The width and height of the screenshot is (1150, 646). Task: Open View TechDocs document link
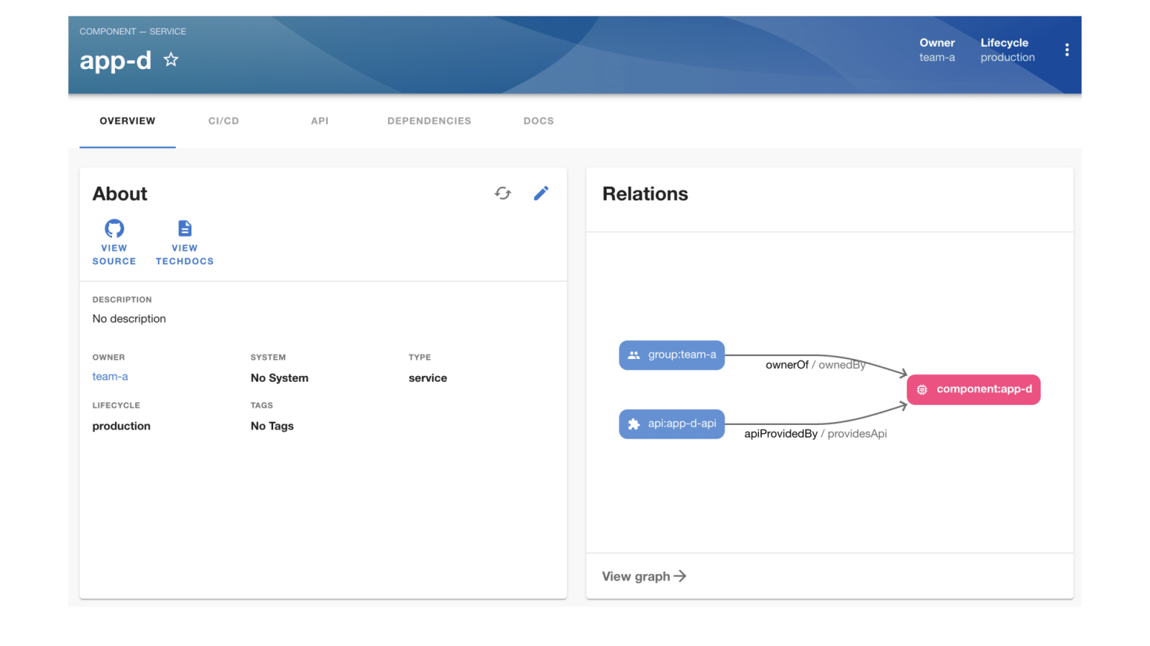point(185,243)
